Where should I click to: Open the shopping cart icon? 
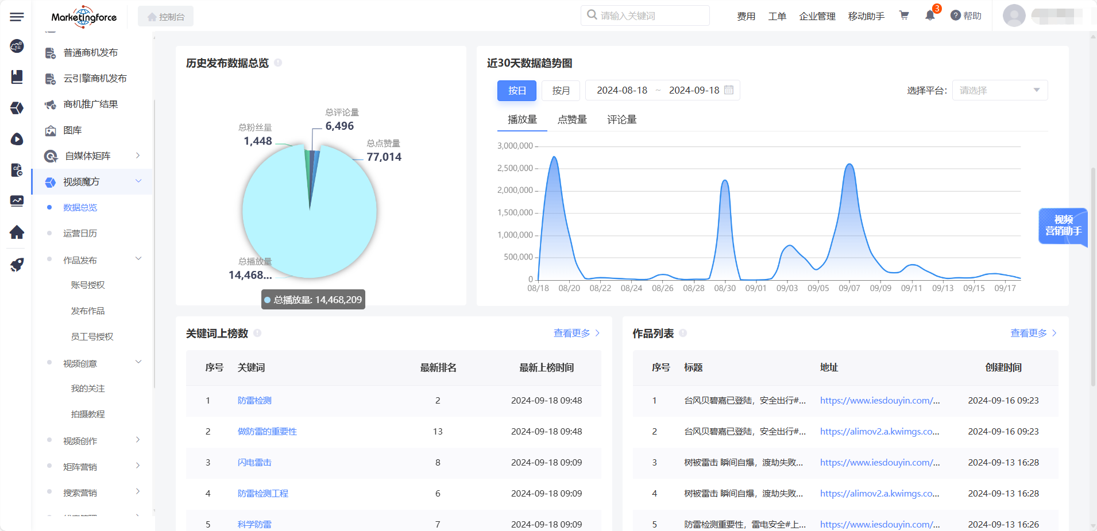tap(904, 15)
